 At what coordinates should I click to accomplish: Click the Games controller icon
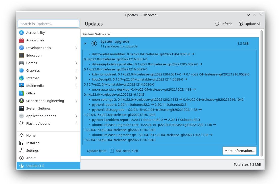[x=21, y=63]
